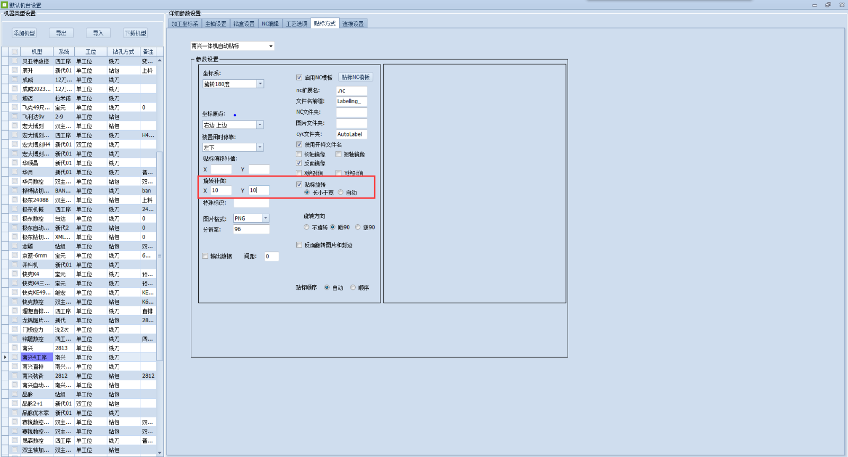Click the machine list scroll-down arrow
The image size is (848, 457).
click(160, 453)
